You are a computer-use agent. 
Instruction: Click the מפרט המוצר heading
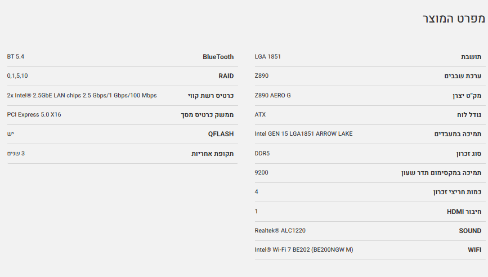point(454,18)
